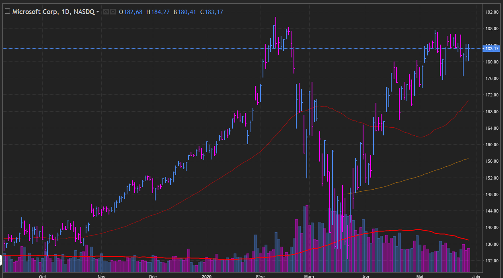
Task: Click the Févr label on the time axis
Action: pyautogui.click(x=261, y=276)
